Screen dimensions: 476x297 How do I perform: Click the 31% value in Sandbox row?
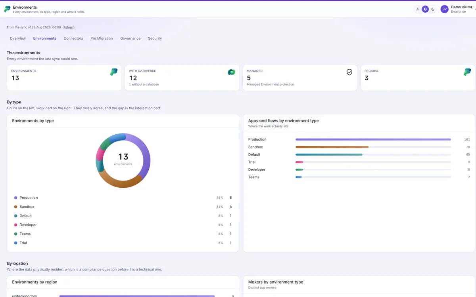coord(220,207)
